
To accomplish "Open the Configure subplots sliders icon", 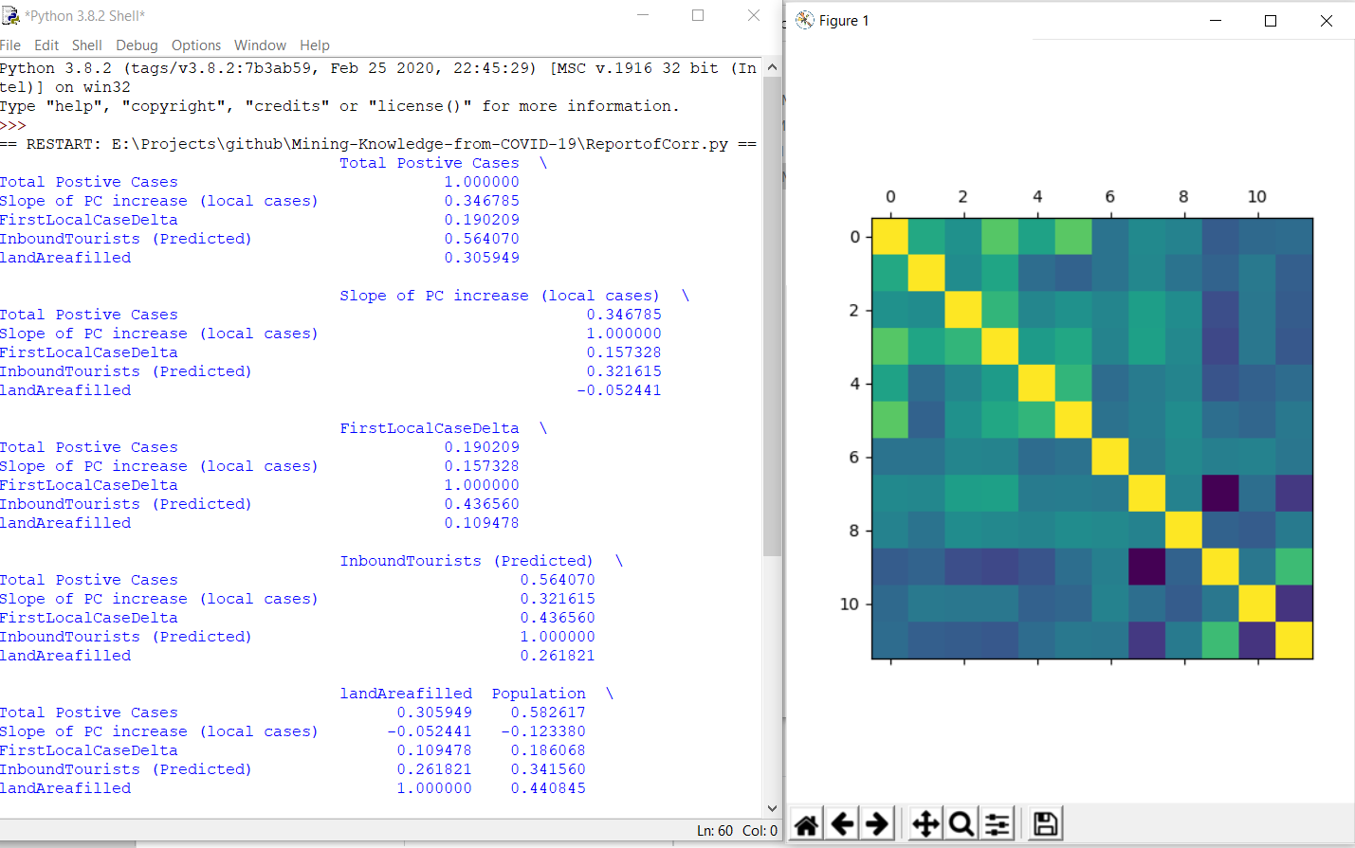I will (998, 824).
